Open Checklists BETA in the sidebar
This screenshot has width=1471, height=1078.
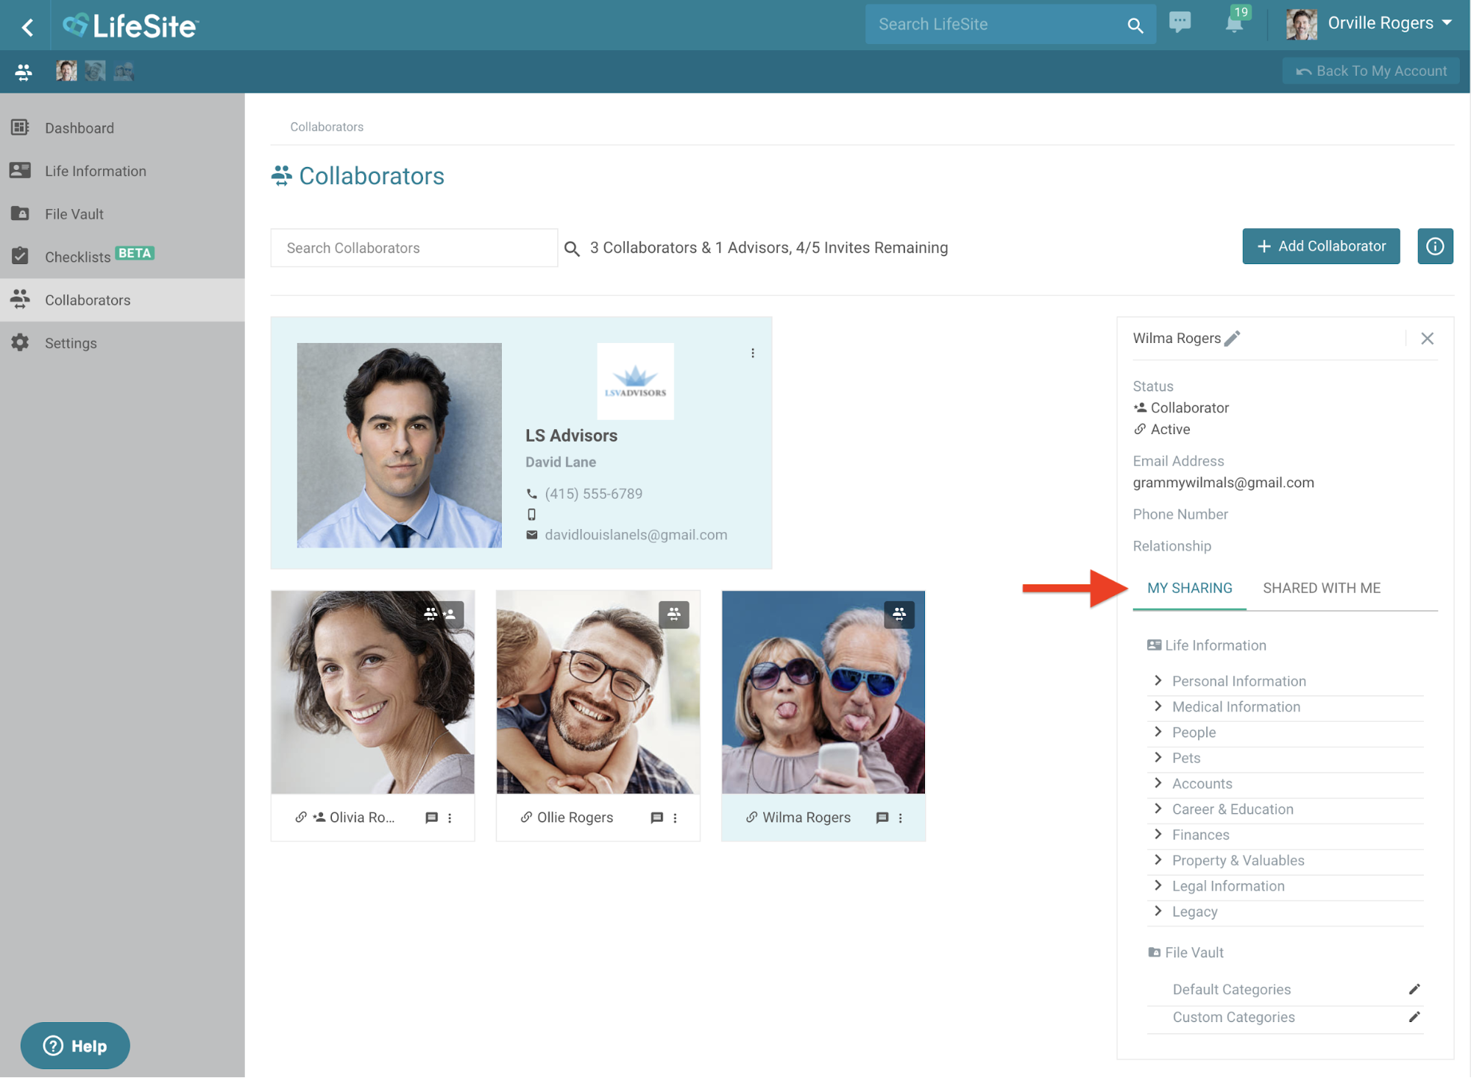[x=122, y=257]
